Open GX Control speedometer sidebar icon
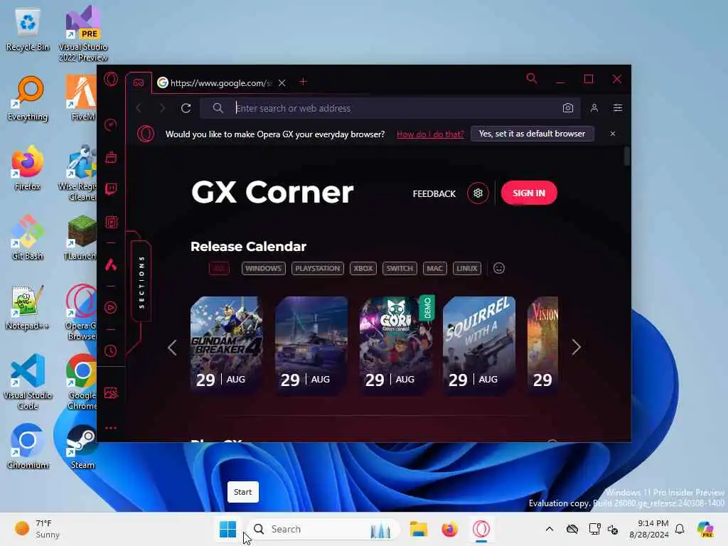Image resolution: width=728 pixels, height=546 pixels. click(111, 124)
